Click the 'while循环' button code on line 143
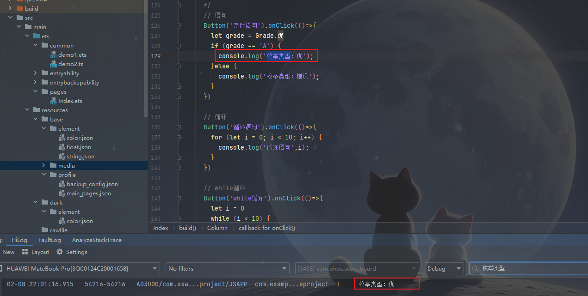Image resolution: width=588 pixels, height=296 pixels. [x=263, y=199]
